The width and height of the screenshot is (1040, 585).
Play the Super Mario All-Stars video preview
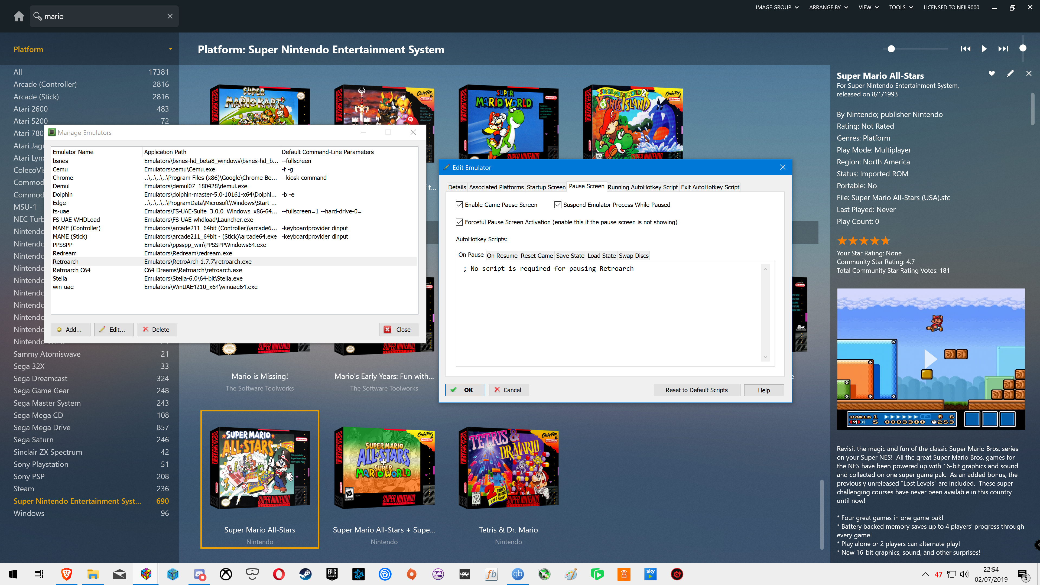point(930,359)
